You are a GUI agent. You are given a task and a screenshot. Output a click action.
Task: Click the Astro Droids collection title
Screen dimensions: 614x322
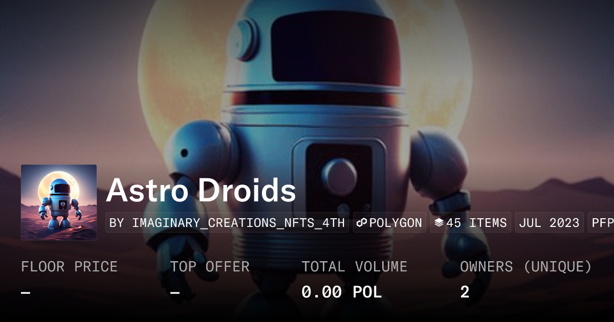[201, 191]
